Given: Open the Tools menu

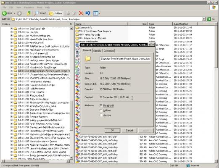Looking at the screenshot, I should tap(40, 8).
